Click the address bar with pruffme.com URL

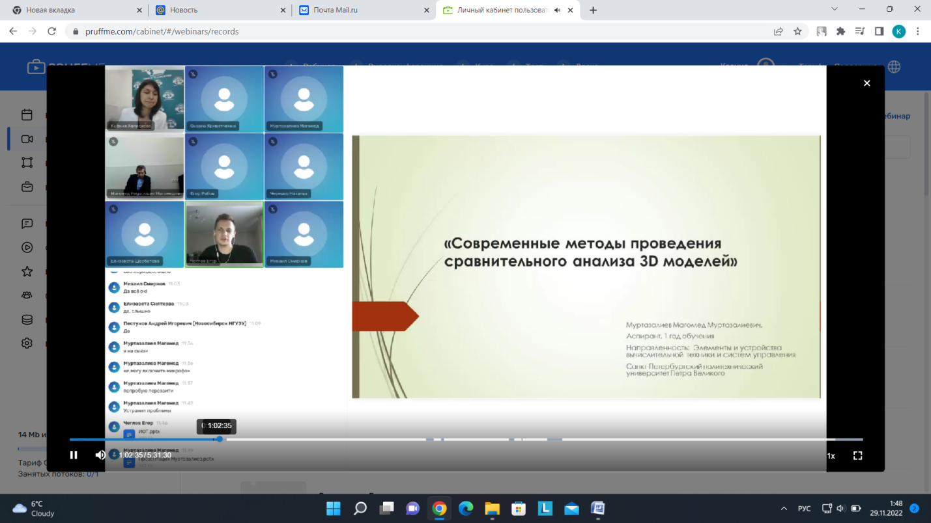417,31
